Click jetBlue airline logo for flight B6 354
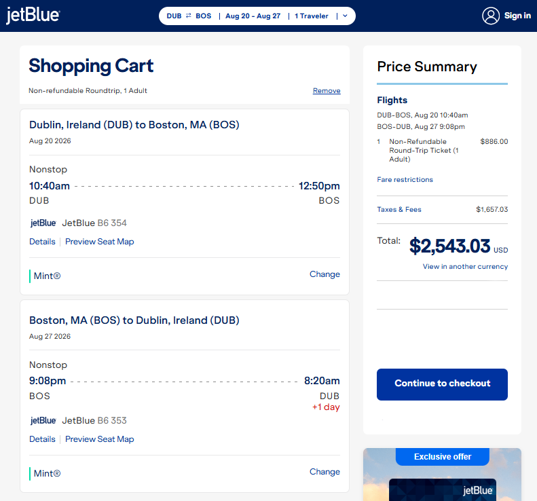537x501 pixels. pos(43,223)
